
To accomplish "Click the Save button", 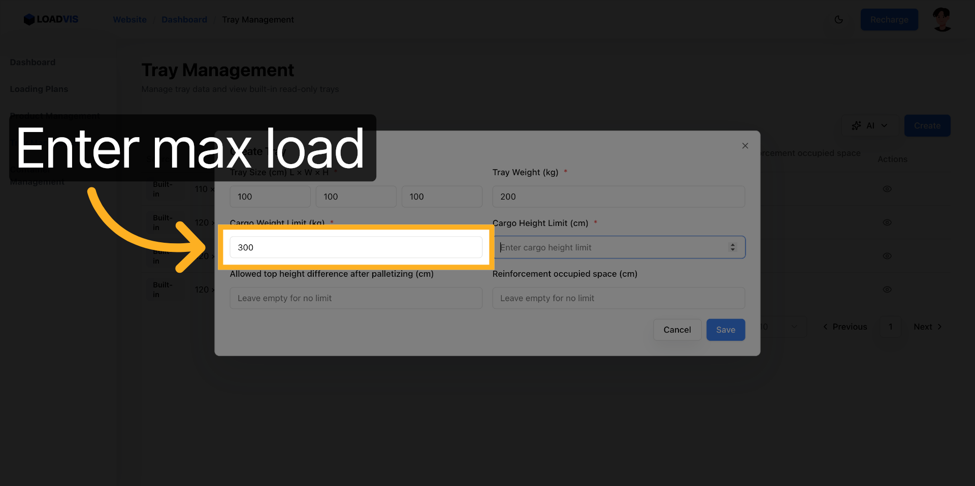I will coord(725,330).
